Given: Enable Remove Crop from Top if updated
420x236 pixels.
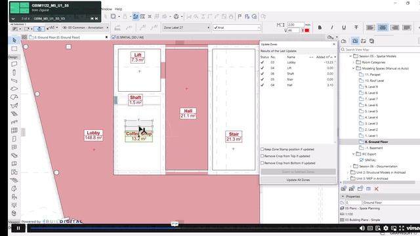Looking at the screenshot, I should [262, 156].
